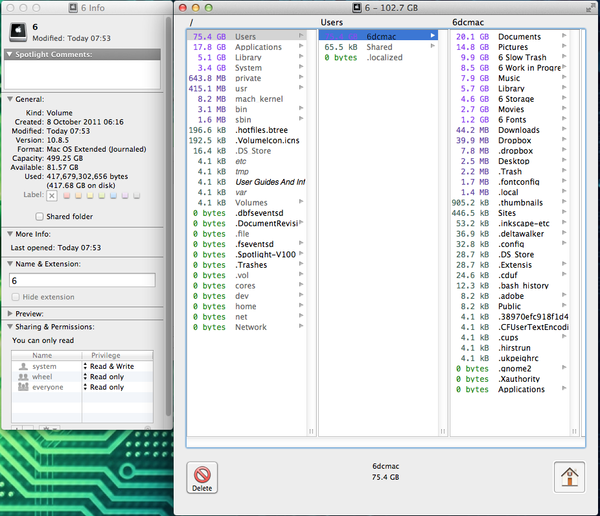Image resolution: width=600 pixels, height=516 pixels.
Task: Click the volume icon in Info header
Action: pyautogui.click(x=17, y=32)
